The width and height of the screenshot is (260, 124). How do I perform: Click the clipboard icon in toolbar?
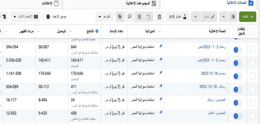point(159,17)
